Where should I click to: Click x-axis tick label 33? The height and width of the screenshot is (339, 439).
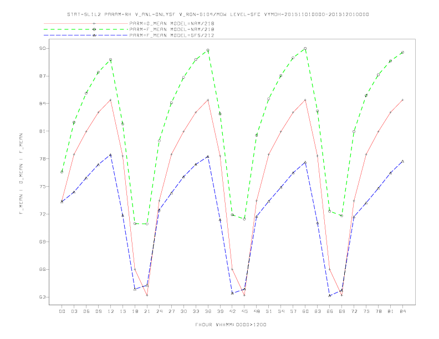point(196,311)
